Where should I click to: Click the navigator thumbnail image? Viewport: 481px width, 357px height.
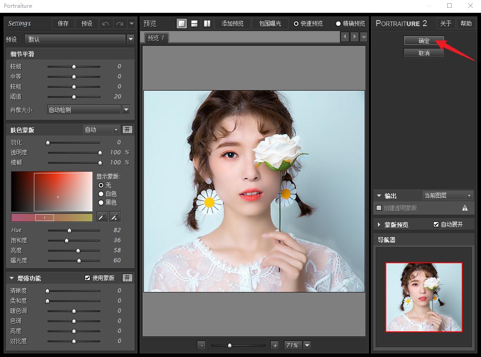coord(424,297)
